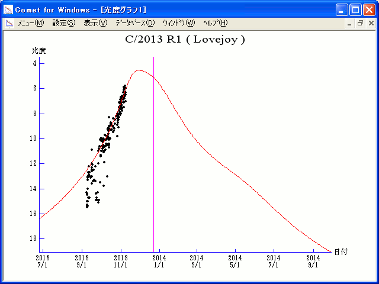Open the ウィンドウ(W) menu

[x=179, y=23]
